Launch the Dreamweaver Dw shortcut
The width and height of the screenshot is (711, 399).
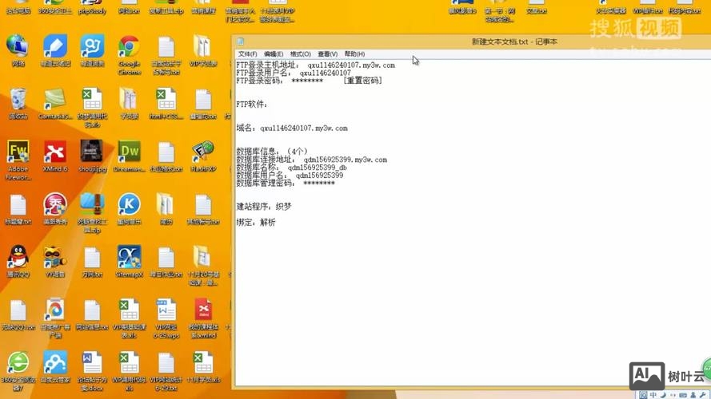130,156
